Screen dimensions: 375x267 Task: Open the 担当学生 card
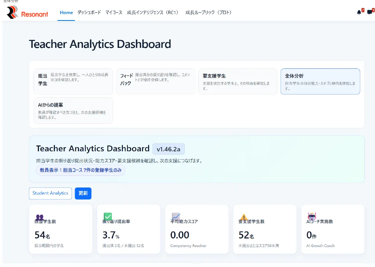73,81
